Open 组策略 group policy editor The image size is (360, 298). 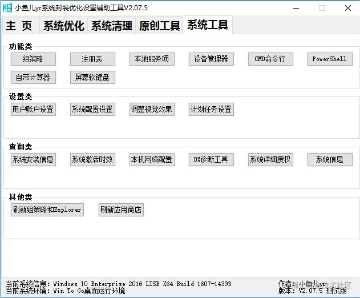[33, 59]
